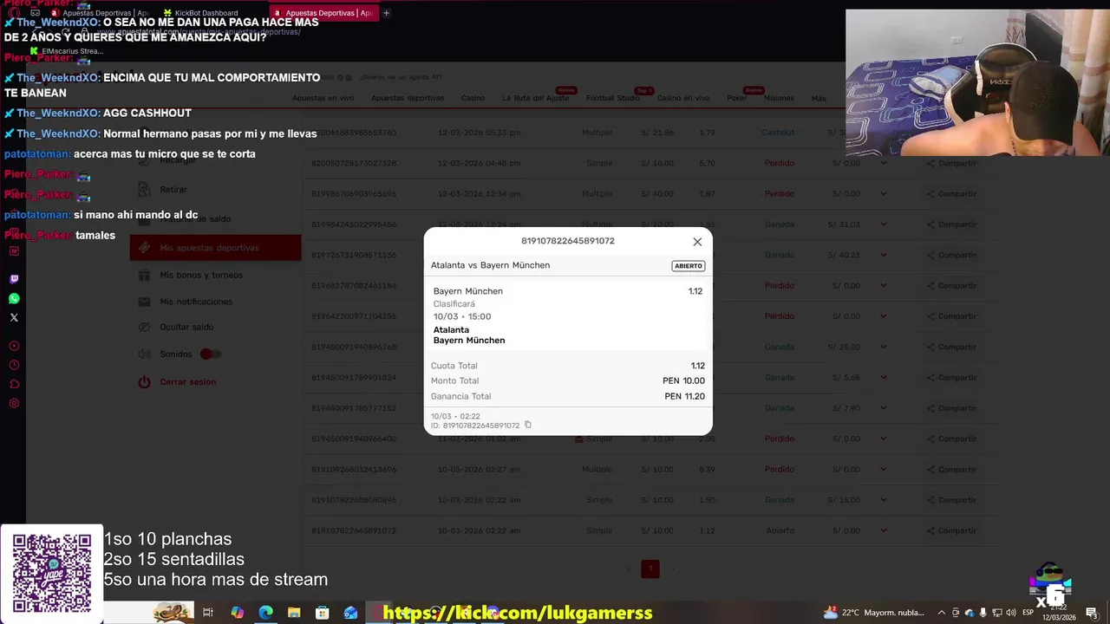Click the ABIERTO status badge
The height and width of the screenshot is (624, 1110).
point(689,266)
